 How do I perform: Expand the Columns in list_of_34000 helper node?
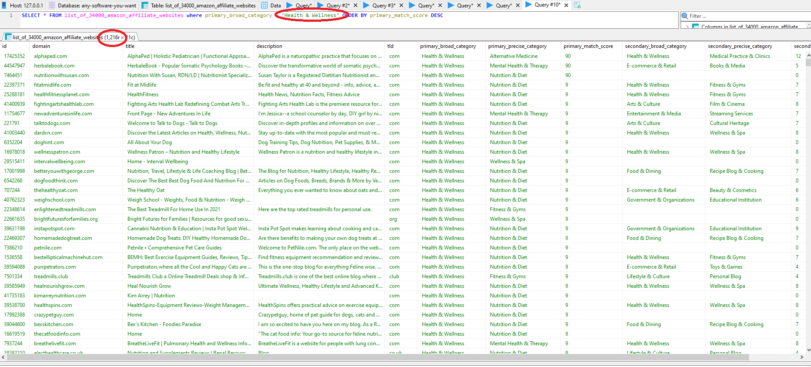[687, 27]
